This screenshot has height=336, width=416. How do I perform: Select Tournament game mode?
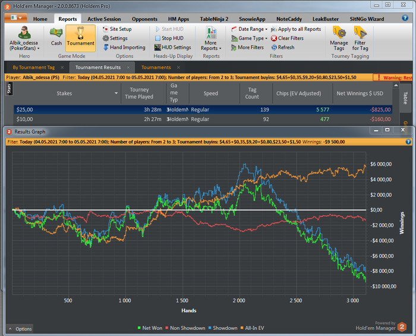80,38
